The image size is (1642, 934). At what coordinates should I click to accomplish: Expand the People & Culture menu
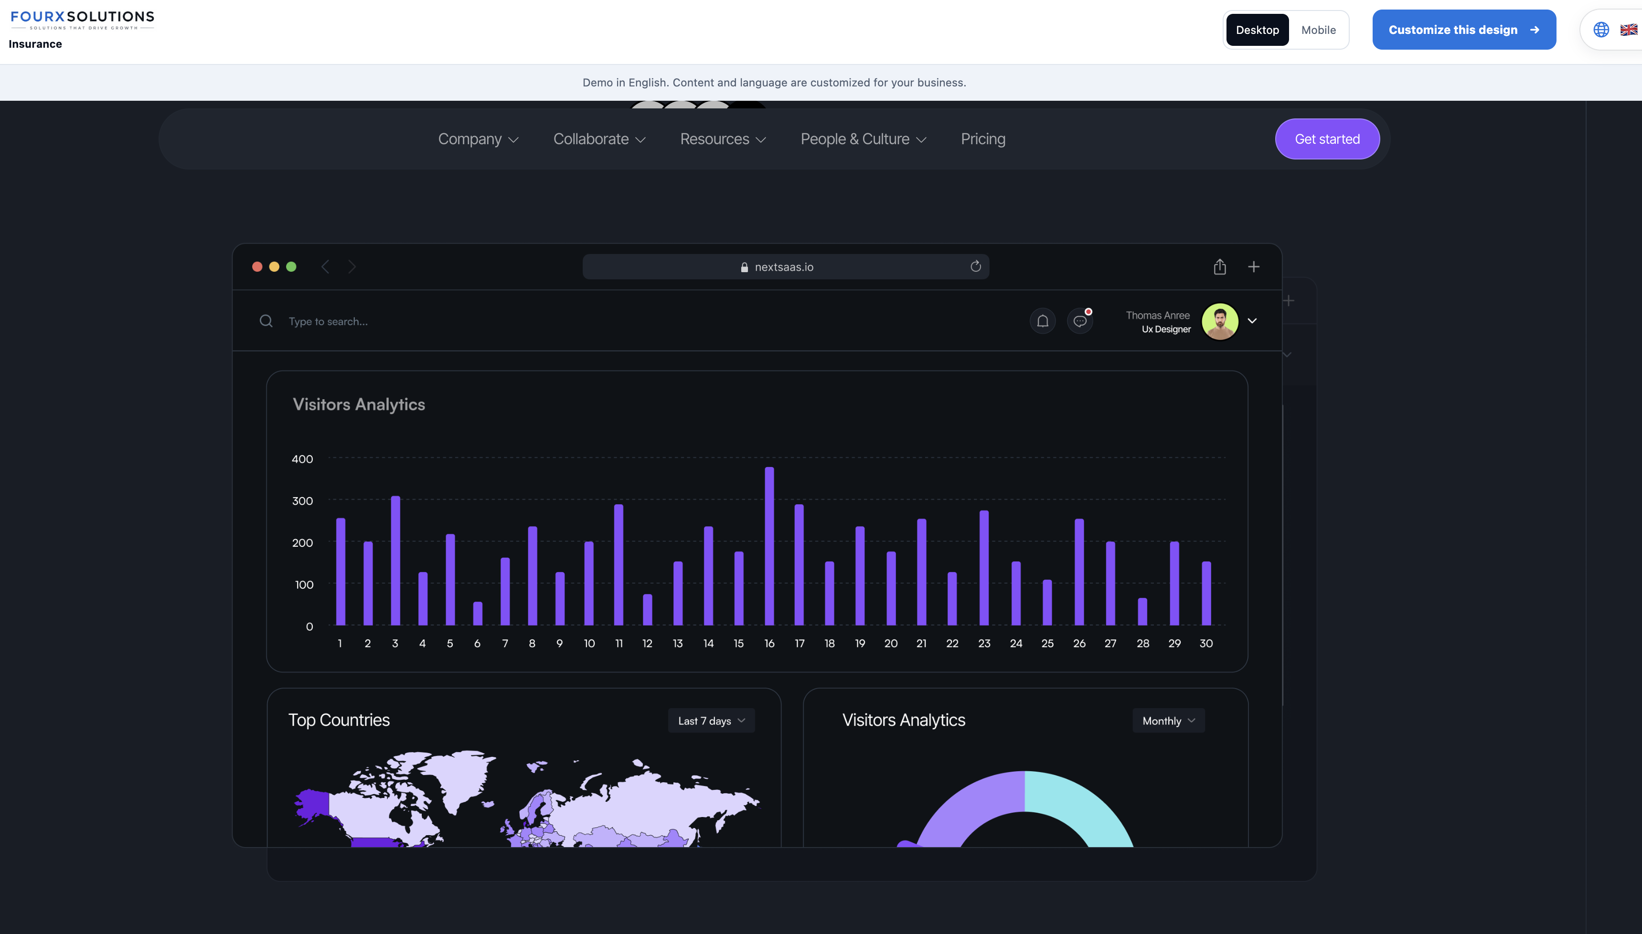pos(864,139)
